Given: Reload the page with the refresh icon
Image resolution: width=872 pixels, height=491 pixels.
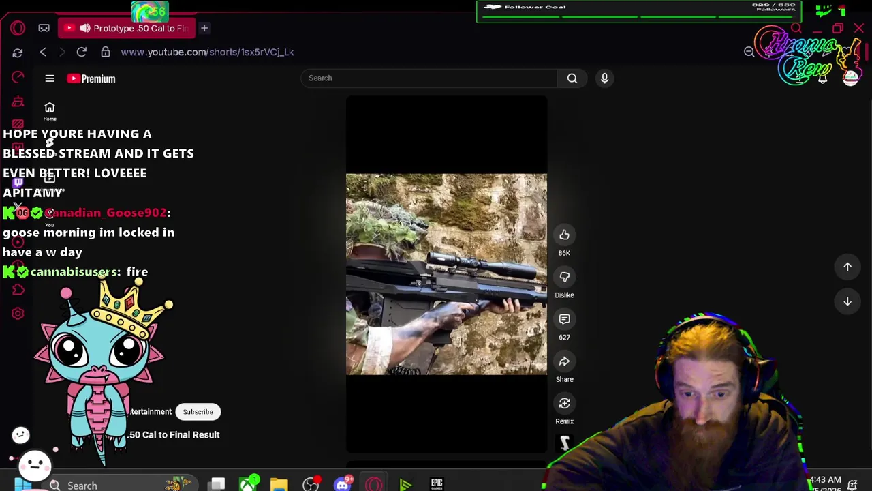Looking at the screenshot, I should 81,52.
